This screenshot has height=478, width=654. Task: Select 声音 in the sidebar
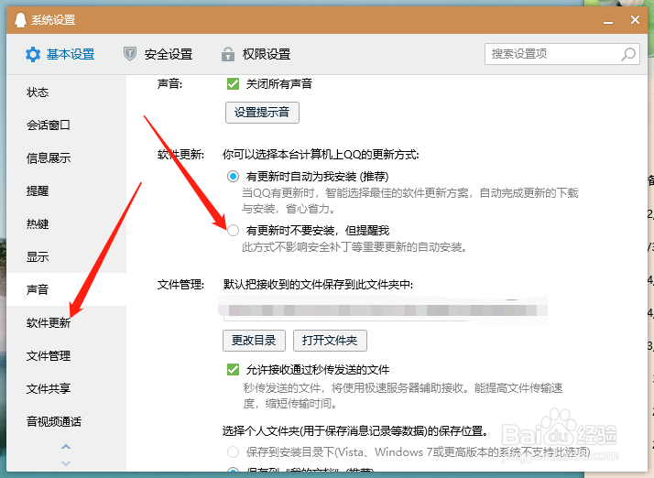coord(66,289)
